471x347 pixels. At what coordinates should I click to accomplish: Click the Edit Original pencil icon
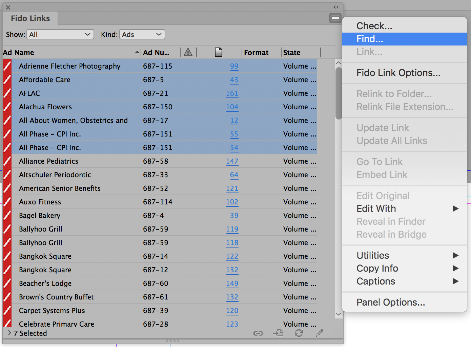point(319,333)
